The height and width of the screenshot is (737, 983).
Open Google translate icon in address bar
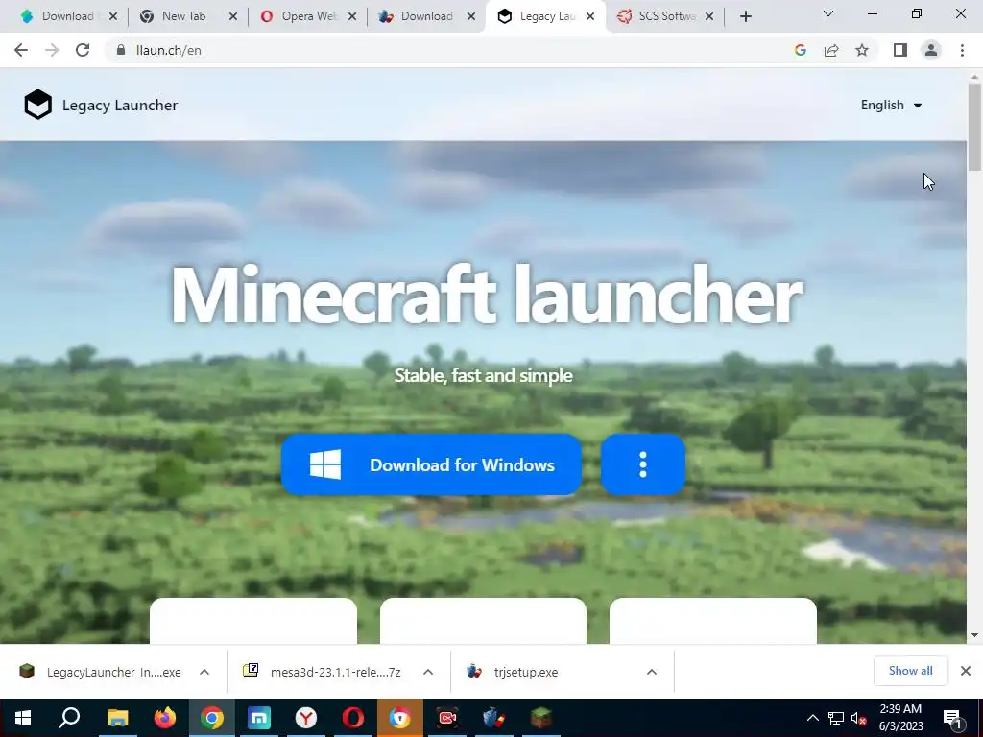[x=800, y=50]
